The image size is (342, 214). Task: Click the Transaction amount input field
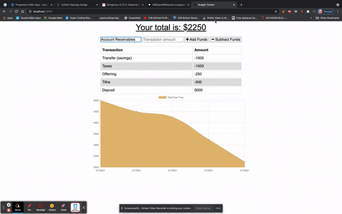tap(162, 39)
